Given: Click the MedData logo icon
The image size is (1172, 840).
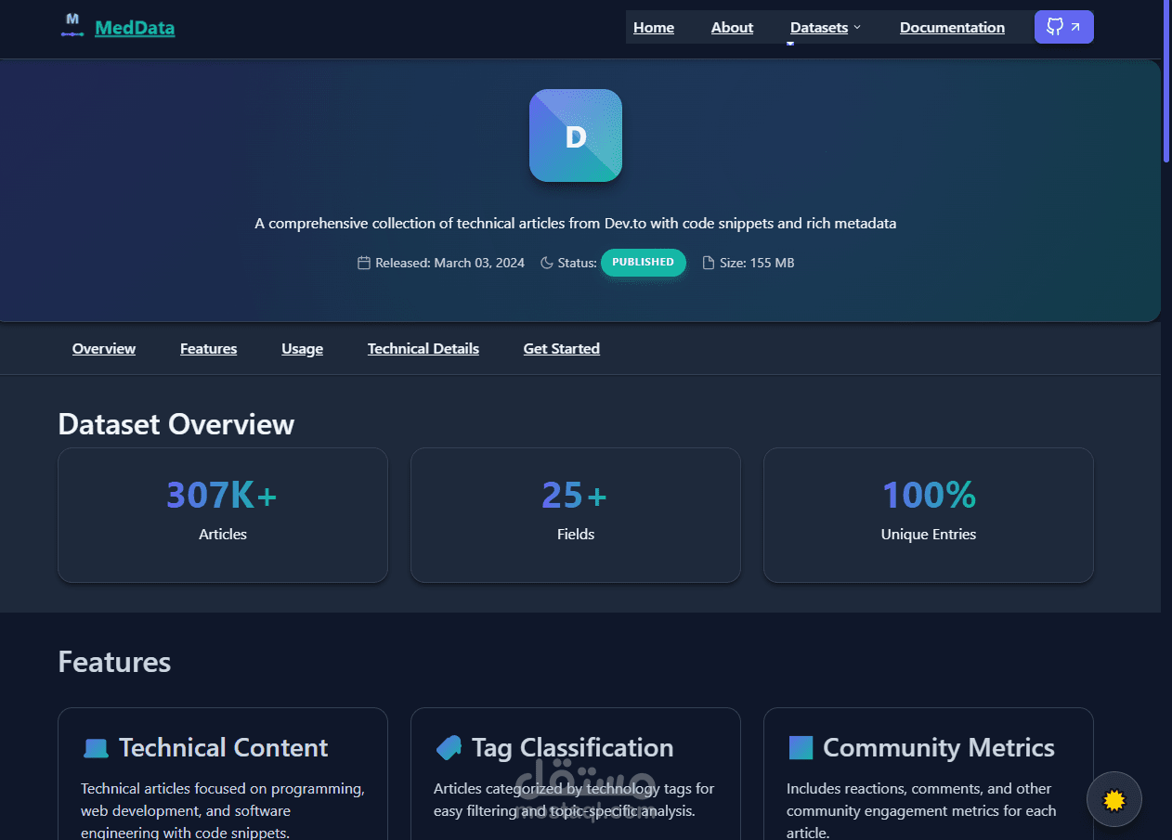Looking at the screenshot, I should 72,26.
